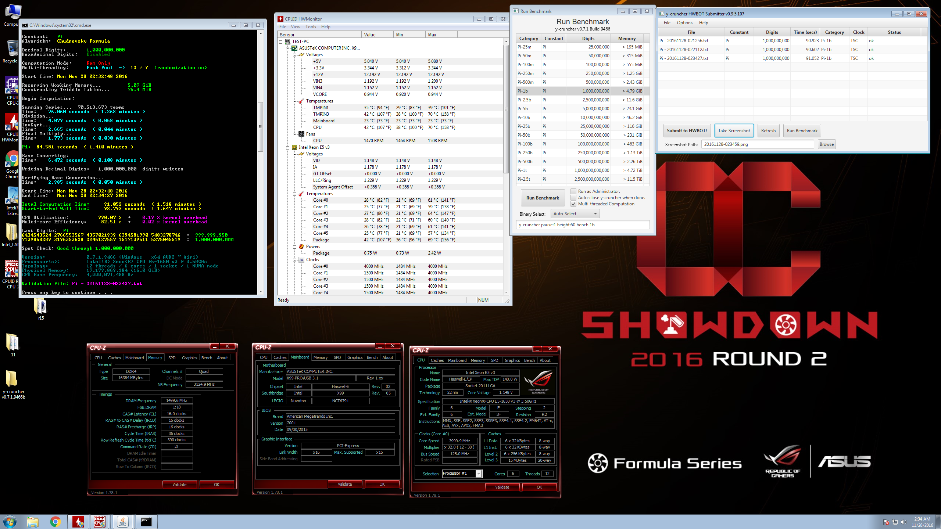Click the cmd.exe vertical scrollbar thumb
The height and width of the screenshot is (529, 941).
tap(260, 127)
